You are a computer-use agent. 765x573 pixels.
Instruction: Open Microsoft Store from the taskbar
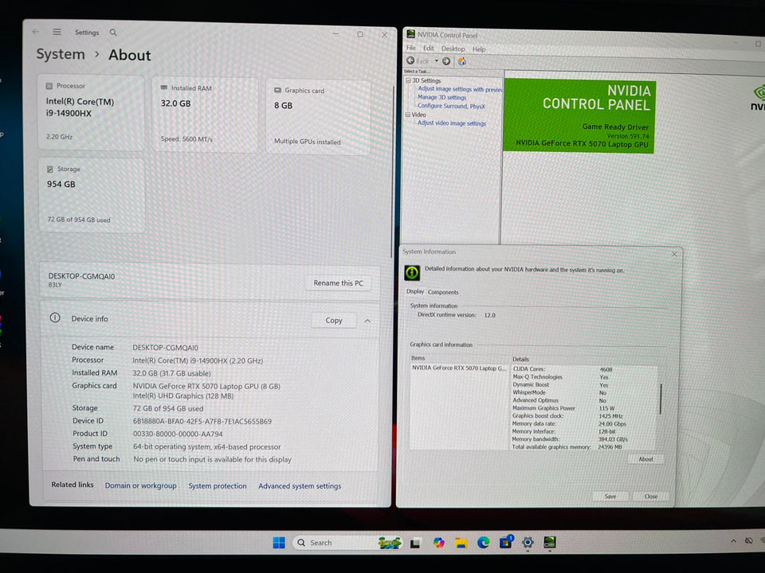[x=506, y=542]
